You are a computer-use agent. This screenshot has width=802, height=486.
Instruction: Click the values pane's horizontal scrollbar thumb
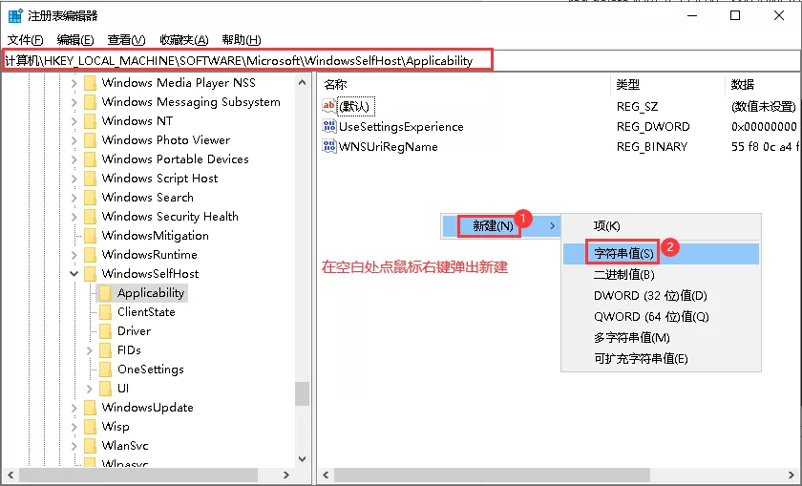point(492,475)
